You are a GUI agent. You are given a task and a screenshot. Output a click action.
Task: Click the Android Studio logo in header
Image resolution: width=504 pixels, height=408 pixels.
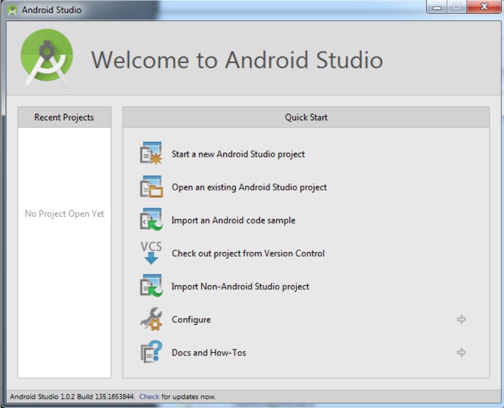47,58
